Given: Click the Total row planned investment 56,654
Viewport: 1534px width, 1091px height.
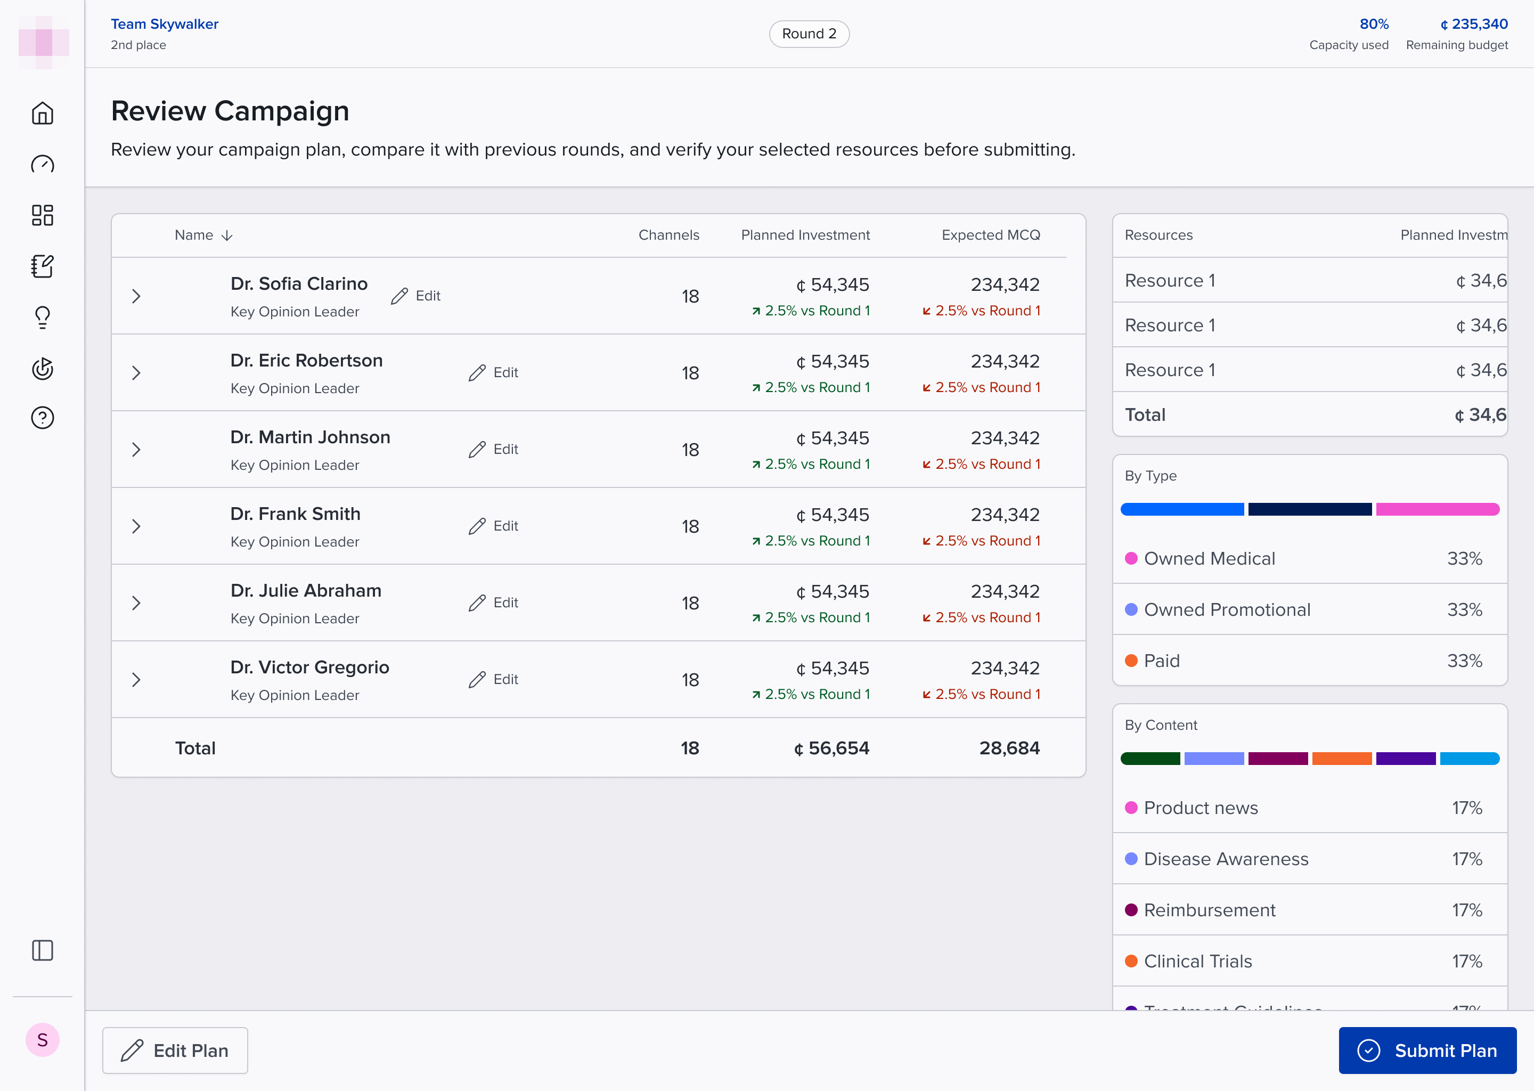Looking at the screenshot, I should point(831,748).
